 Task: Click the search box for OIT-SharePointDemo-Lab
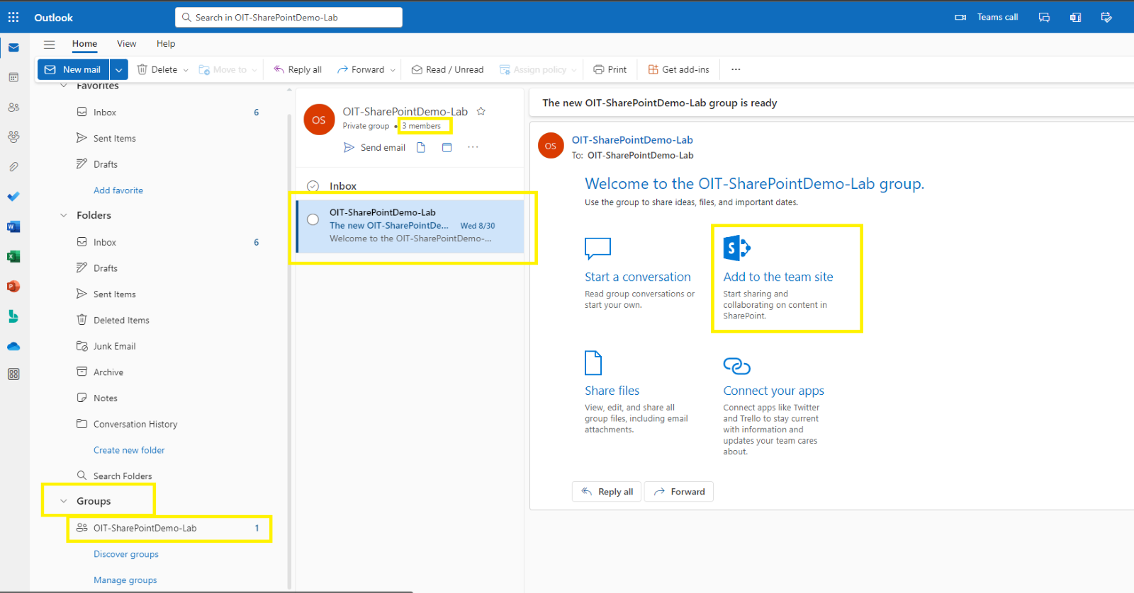click(x=288, y=17)
